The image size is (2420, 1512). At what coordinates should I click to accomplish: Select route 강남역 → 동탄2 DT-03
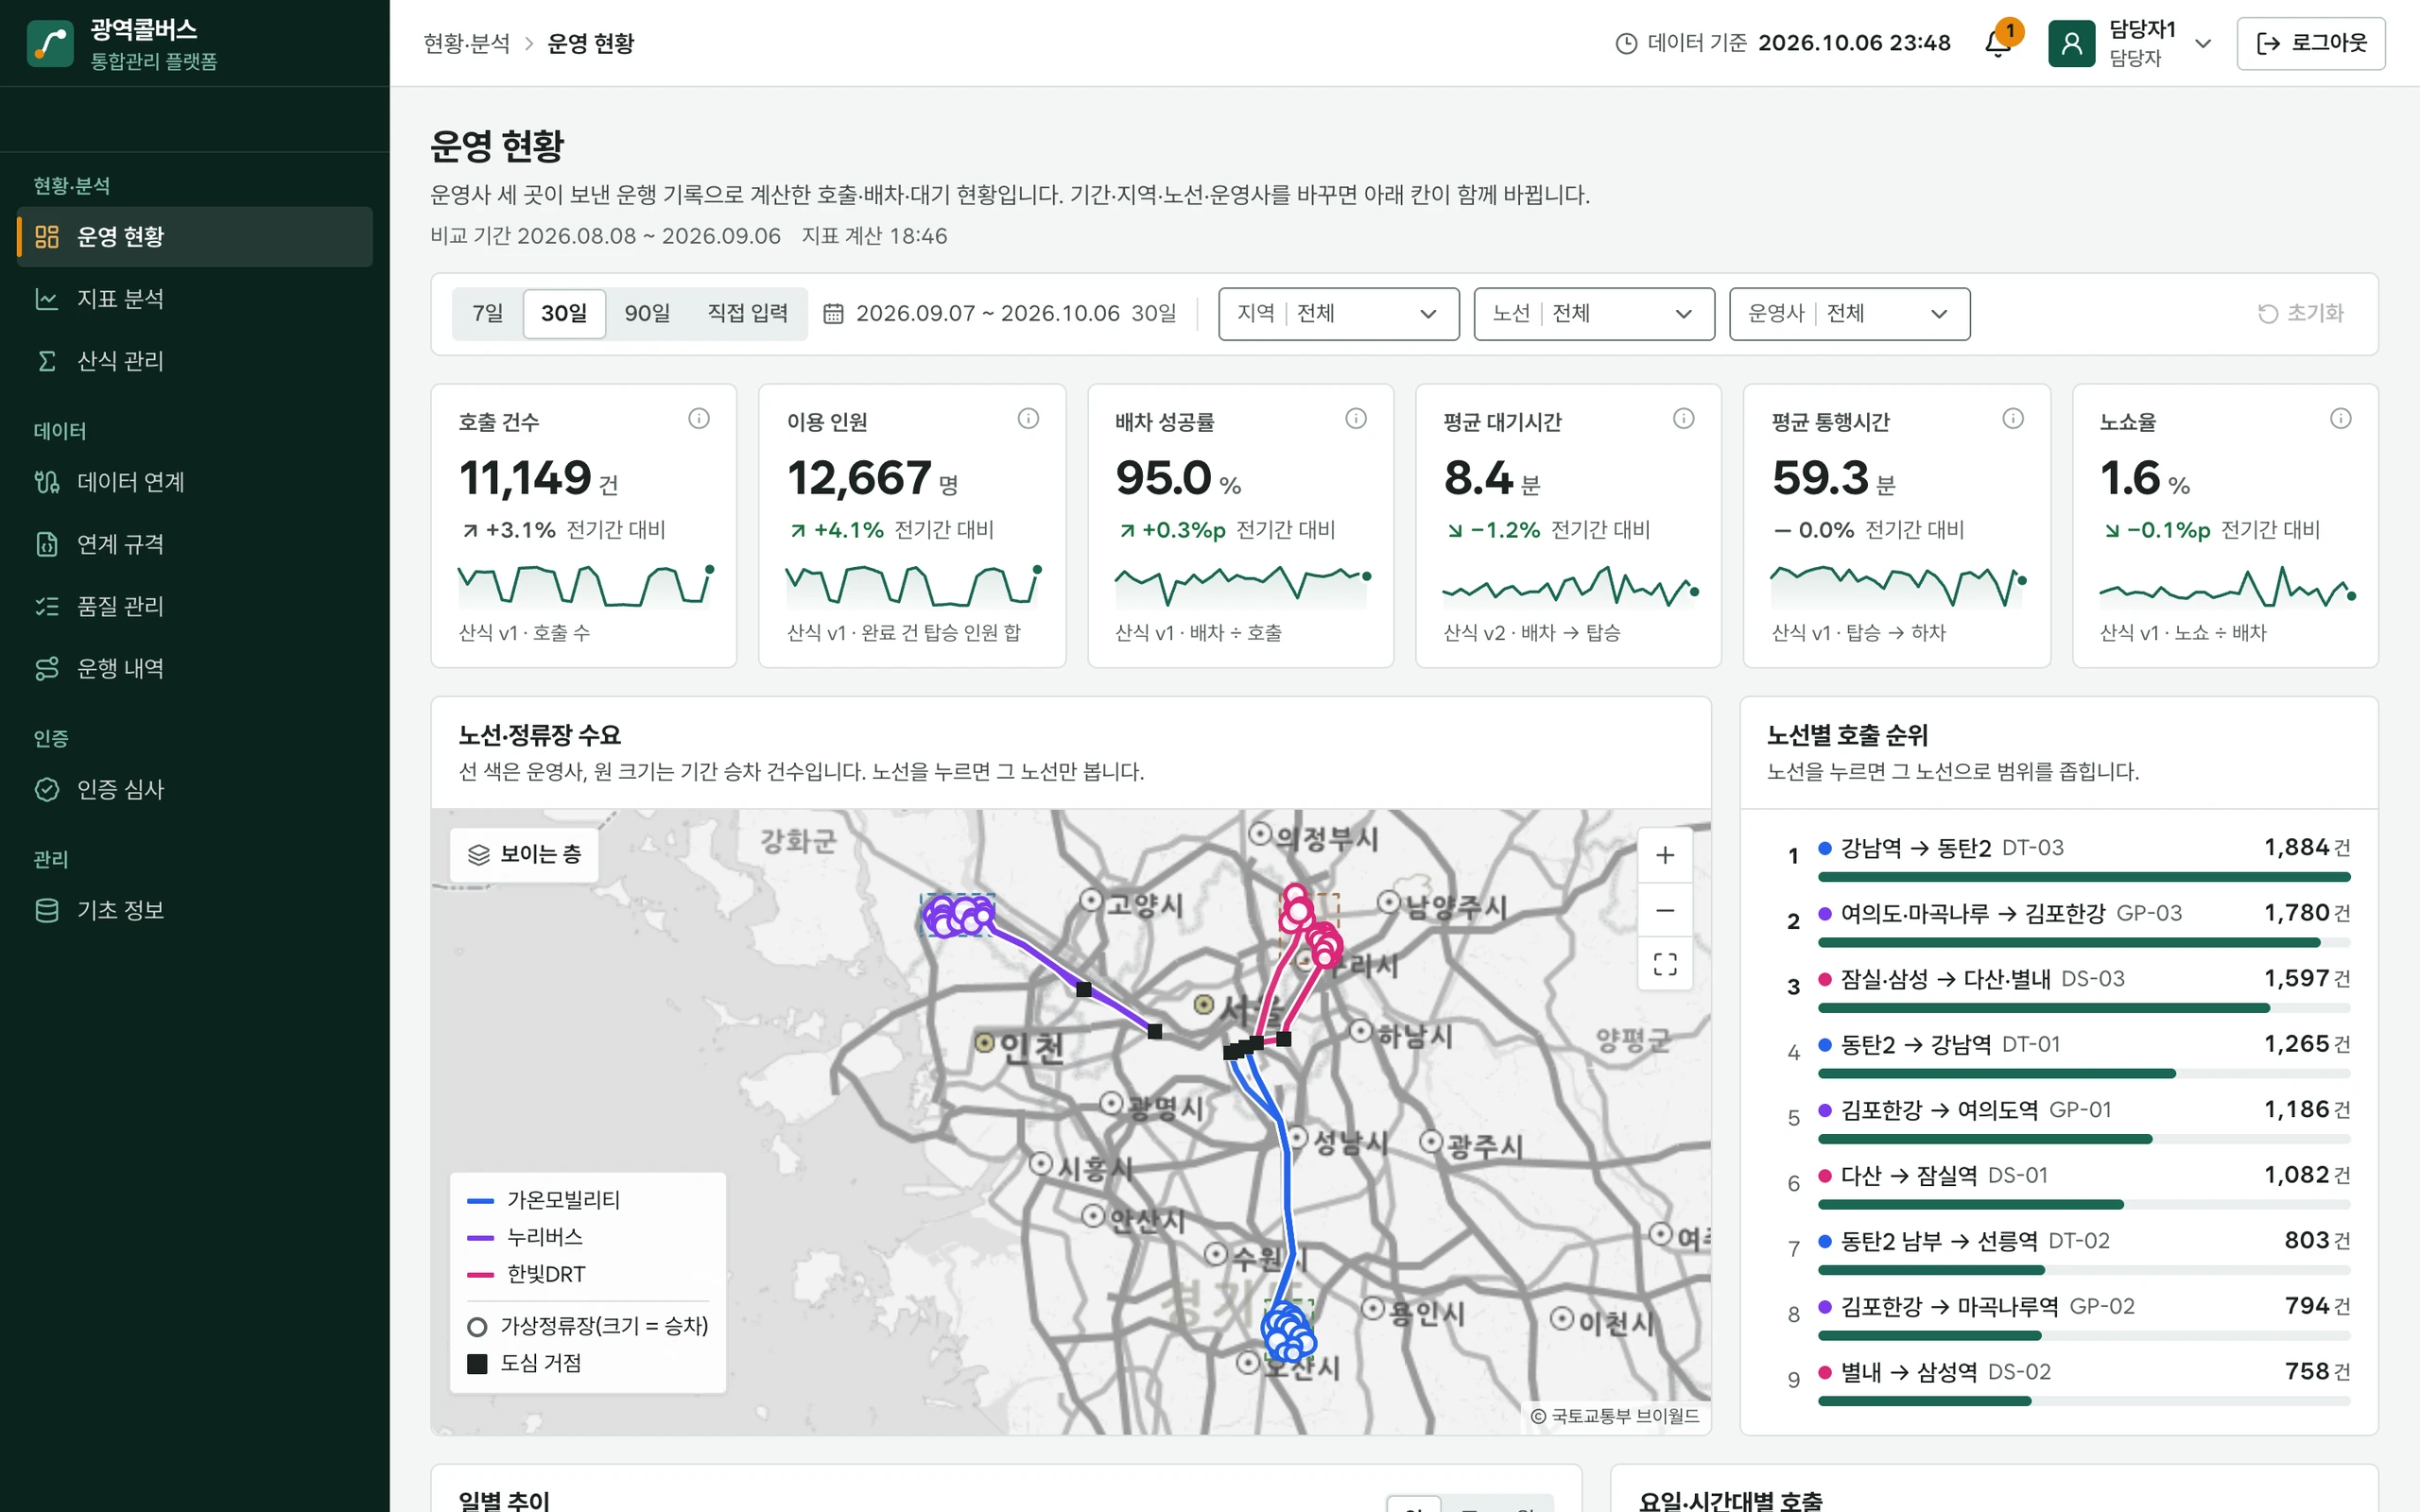(x=2068, y=860)
